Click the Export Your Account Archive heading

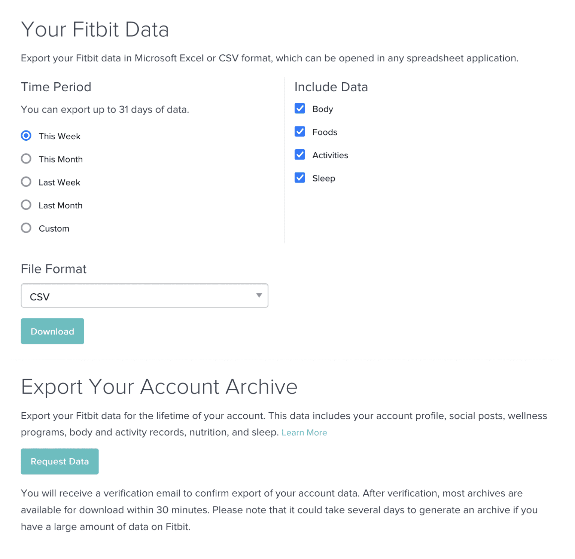[159, 387]
